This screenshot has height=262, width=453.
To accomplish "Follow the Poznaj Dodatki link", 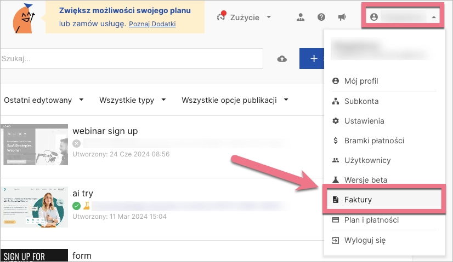I will [x=152, y=25].
